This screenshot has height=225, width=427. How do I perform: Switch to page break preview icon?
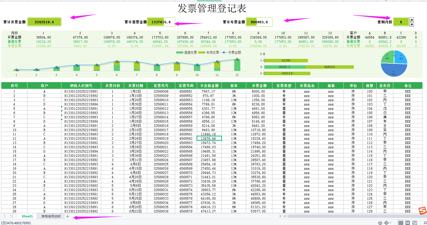pos(414,223)
